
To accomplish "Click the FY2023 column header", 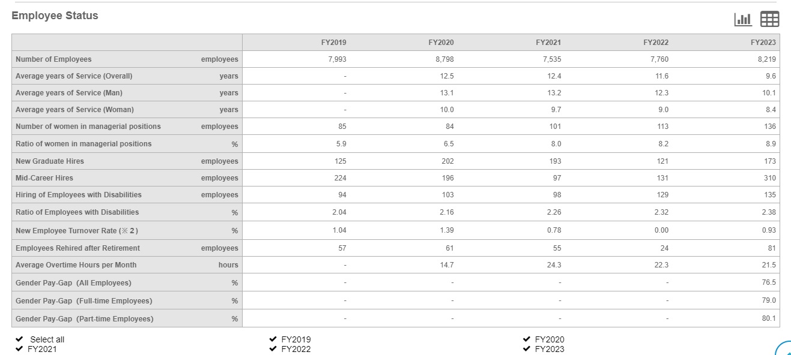I will pyautogui.click(x=763, y=43).
